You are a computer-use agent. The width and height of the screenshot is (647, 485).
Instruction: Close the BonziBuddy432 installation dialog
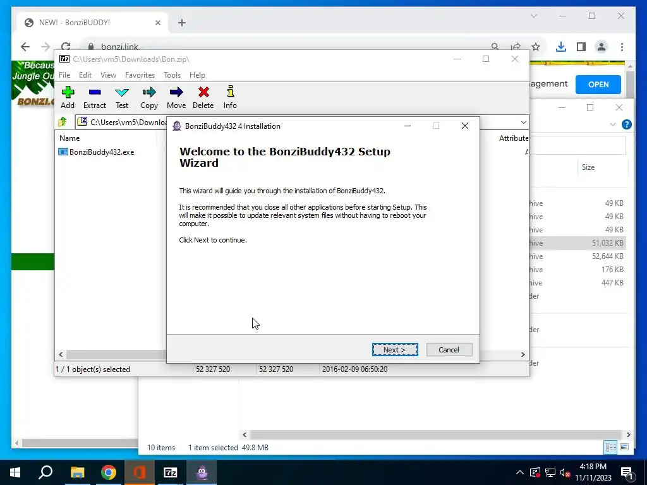click(465, 126)
